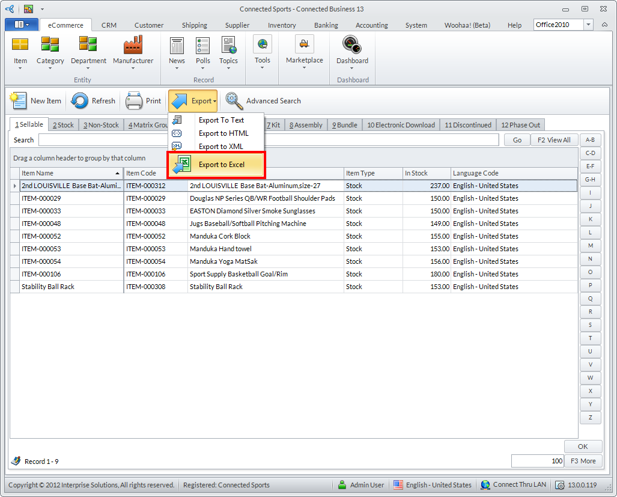Expand the Office2010 theme dropdown

point(588,25)
